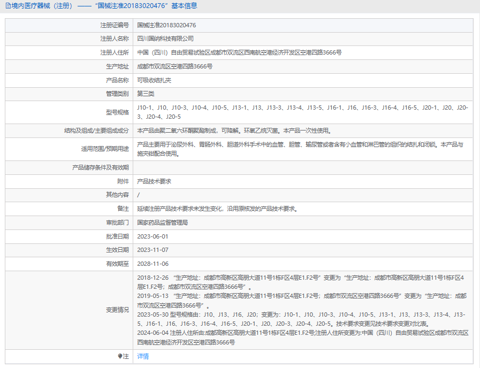The image size is (480, 368).
Task: Click effective date 2023-11-07
Action: point(153,250)
